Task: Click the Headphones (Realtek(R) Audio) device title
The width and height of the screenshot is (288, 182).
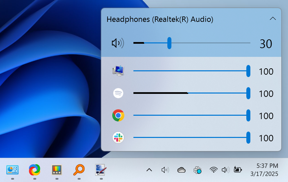Action: (160, 20)
